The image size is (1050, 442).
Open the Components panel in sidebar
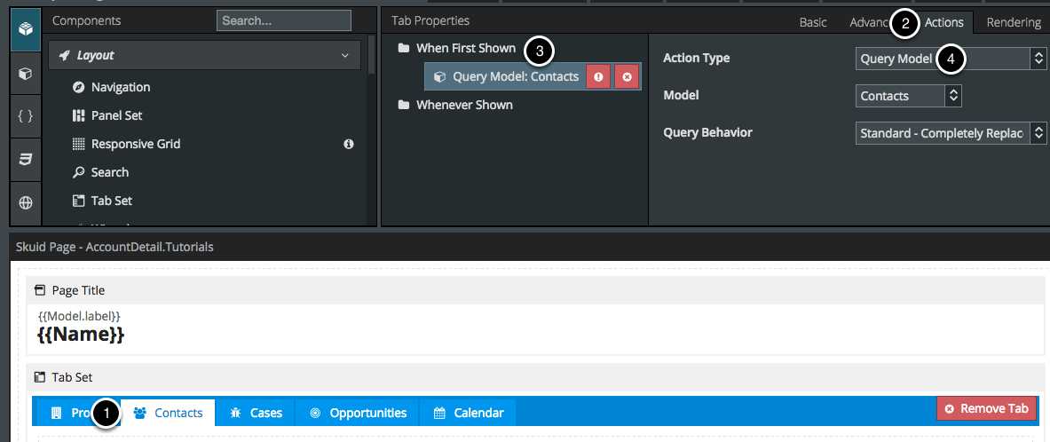tap(26, 29)
